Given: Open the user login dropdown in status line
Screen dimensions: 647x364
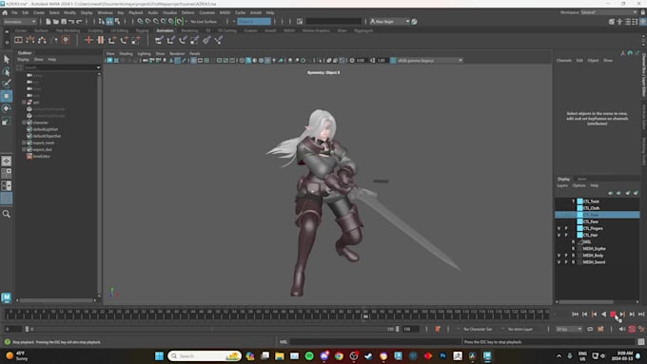Looking at the screenshot, I should coord(390,22).
